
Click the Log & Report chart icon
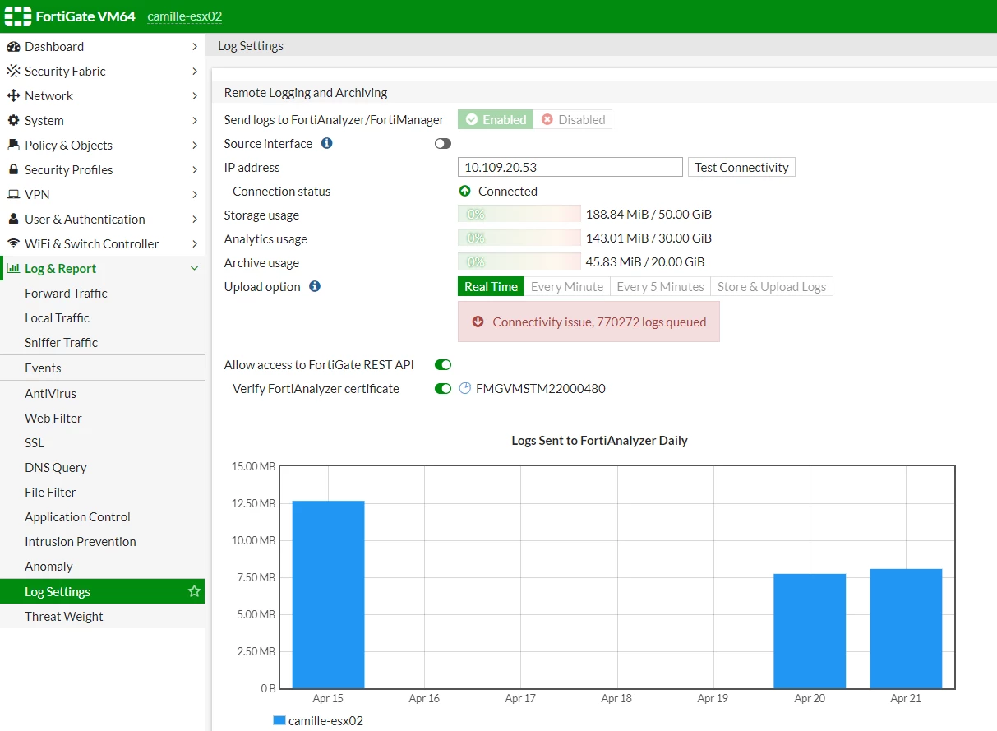13,269
